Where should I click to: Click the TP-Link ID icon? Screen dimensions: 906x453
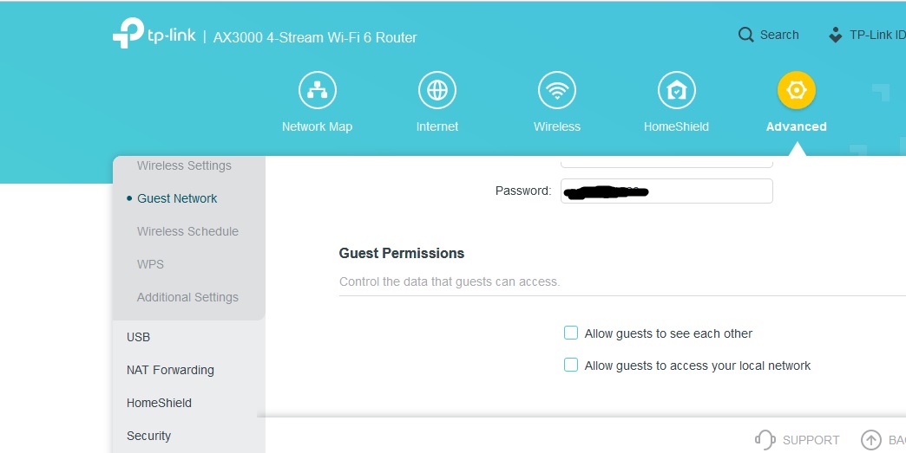click(x=836, y=36)
